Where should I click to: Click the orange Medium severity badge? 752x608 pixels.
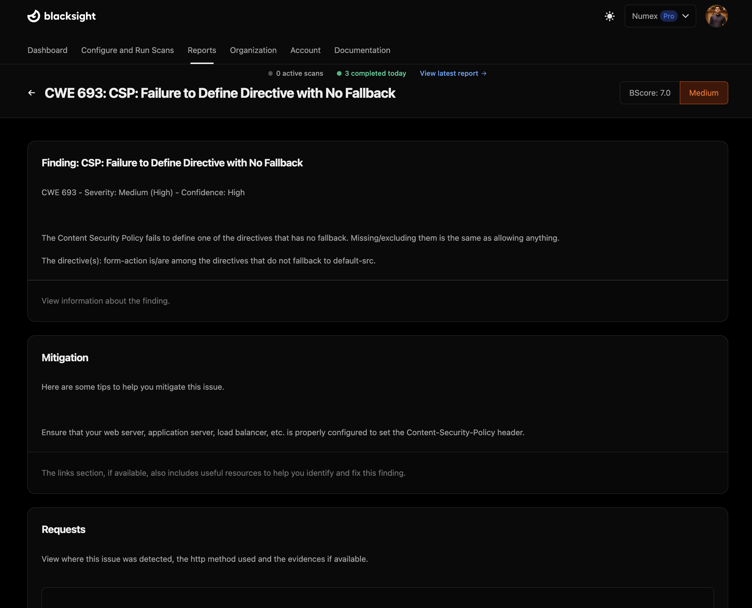coord(704,93)
